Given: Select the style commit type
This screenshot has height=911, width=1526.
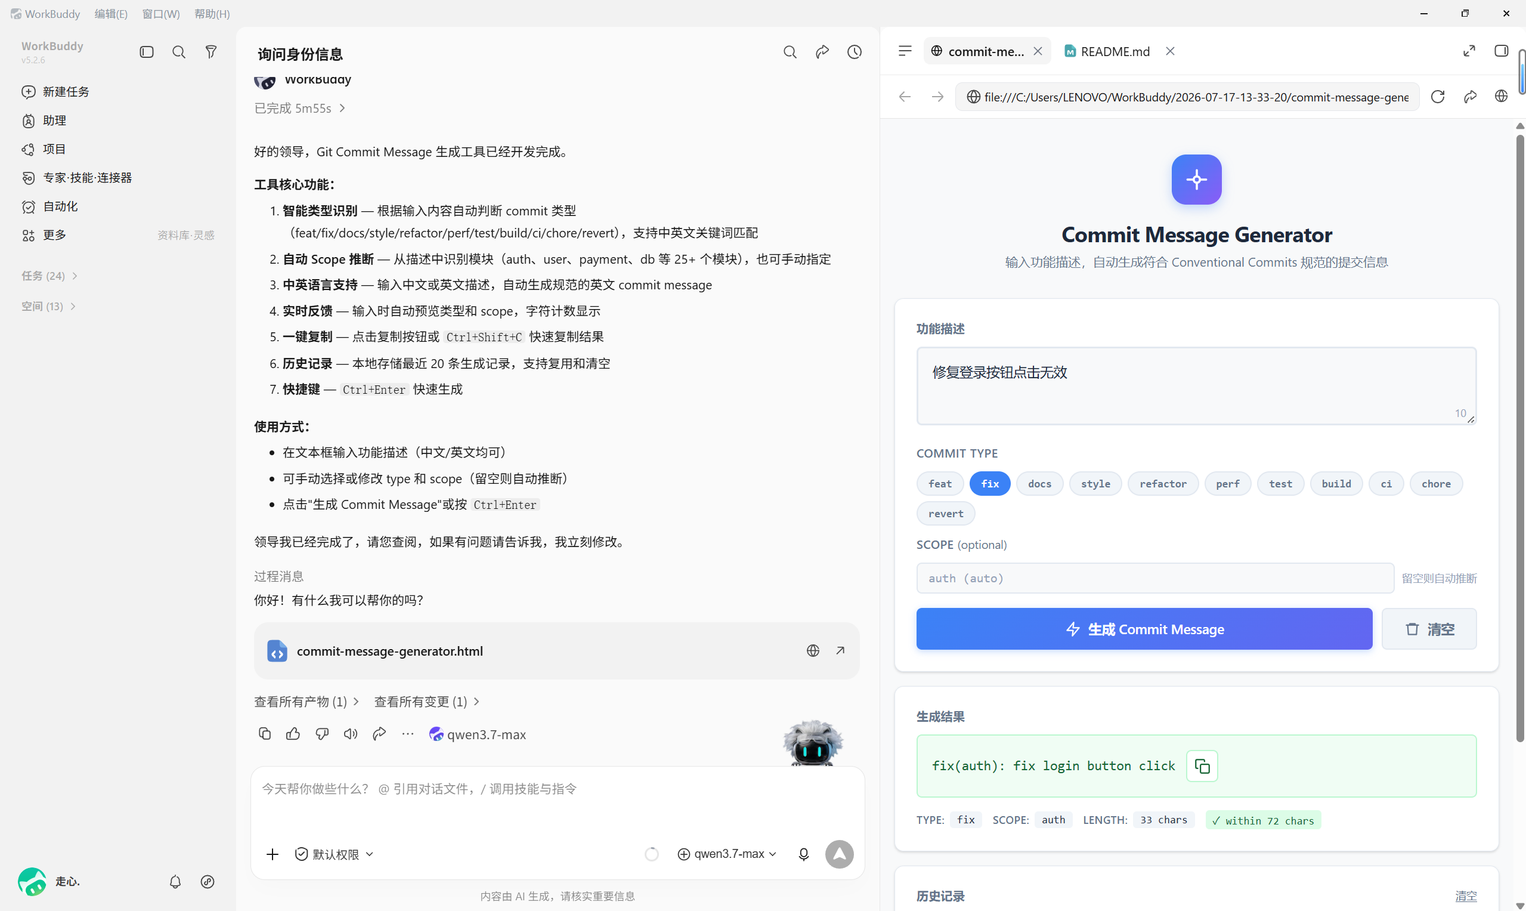Looking at the screenshot, I should [1095, 484].
